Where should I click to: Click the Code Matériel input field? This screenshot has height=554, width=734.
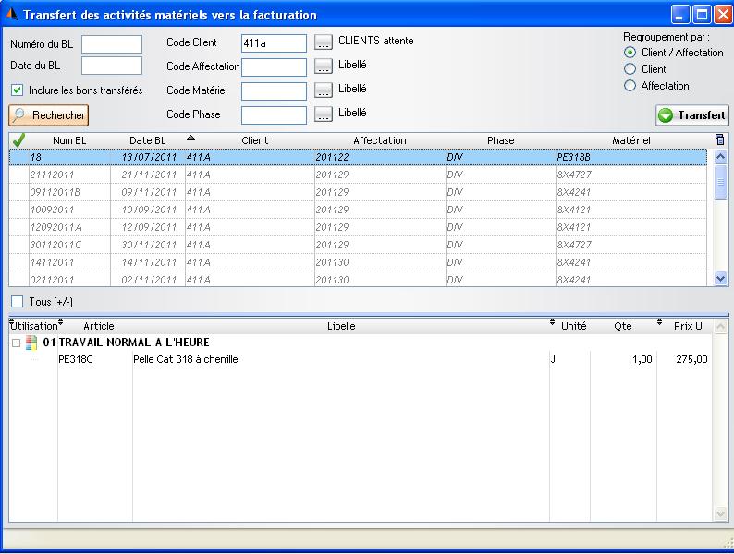click(x=274, y=91)
